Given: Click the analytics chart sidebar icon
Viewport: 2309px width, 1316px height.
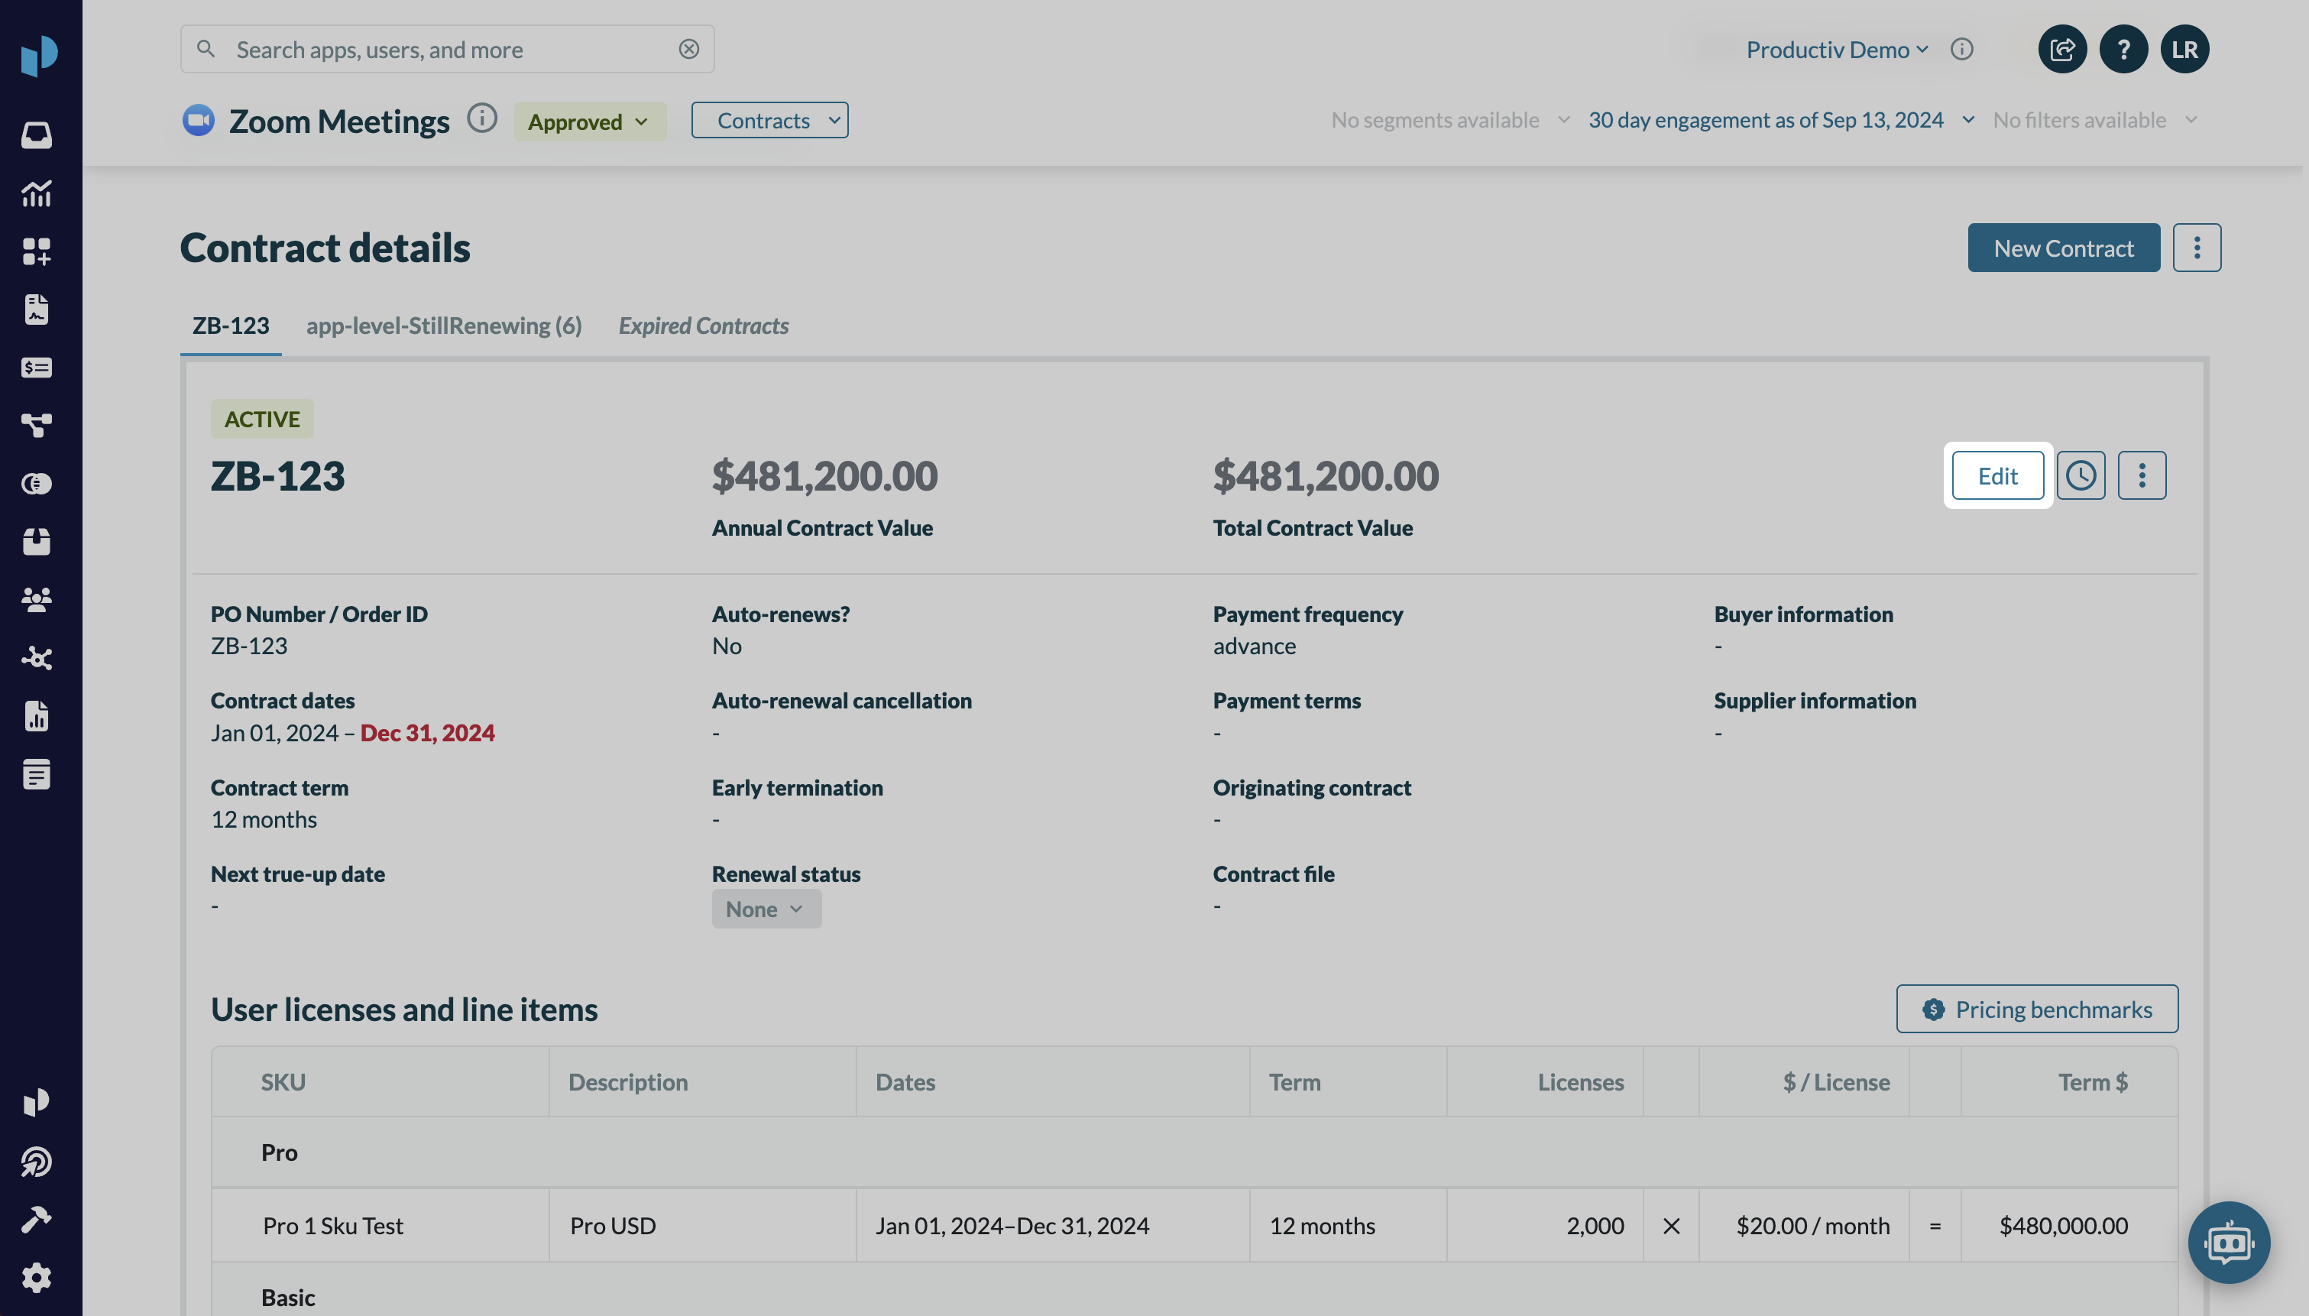Looking at the screenshot, I should pyautogui.click(x=36, y=193).
